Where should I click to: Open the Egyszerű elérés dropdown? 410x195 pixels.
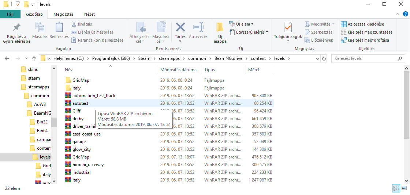tap(249, 32)
